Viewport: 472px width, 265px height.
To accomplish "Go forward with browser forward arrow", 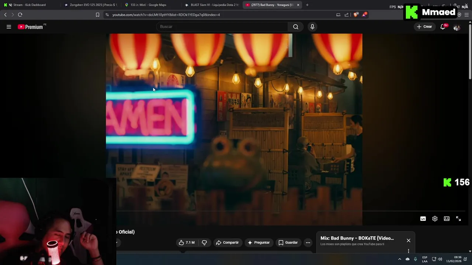I will [12, 15].
